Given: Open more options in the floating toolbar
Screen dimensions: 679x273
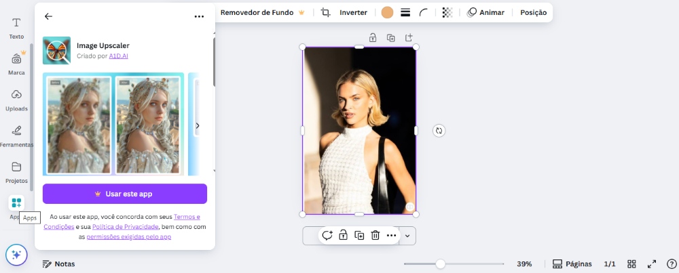Looking at the screenshot, I should (392, 236).
